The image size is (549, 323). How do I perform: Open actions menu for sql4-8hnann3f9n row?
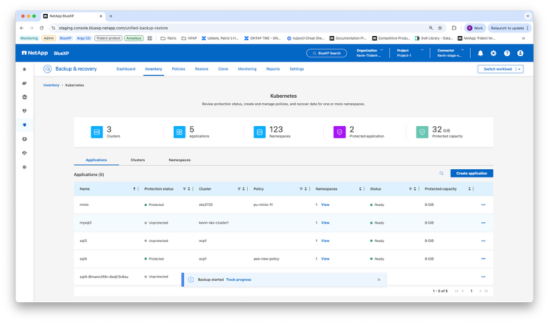(483, 277)
